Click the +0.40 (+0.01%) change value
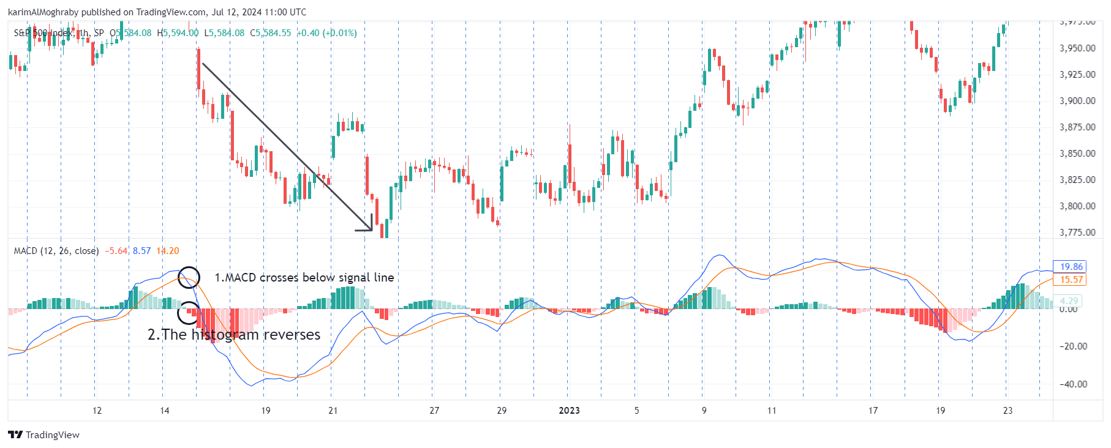 point(326,33)
